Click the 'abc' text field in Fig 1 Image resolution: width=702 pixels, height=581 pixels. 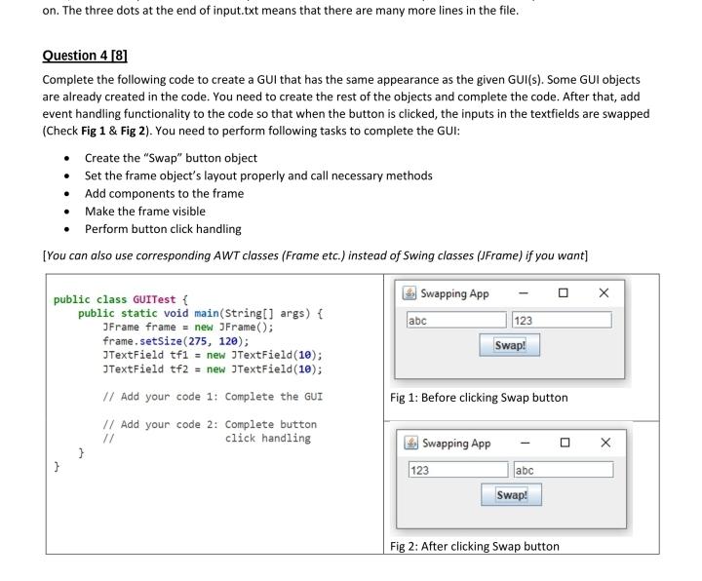(x=456, y=320)
